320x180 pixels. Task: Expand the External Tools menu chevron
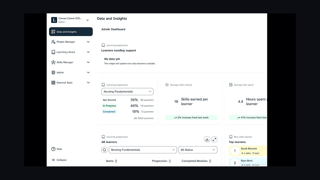88,83
